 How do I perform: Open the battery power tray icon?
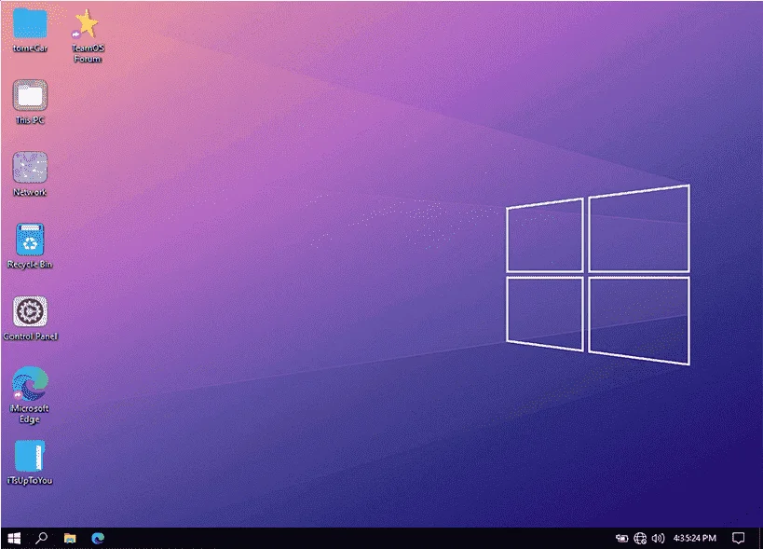click(x=622, y=538)
